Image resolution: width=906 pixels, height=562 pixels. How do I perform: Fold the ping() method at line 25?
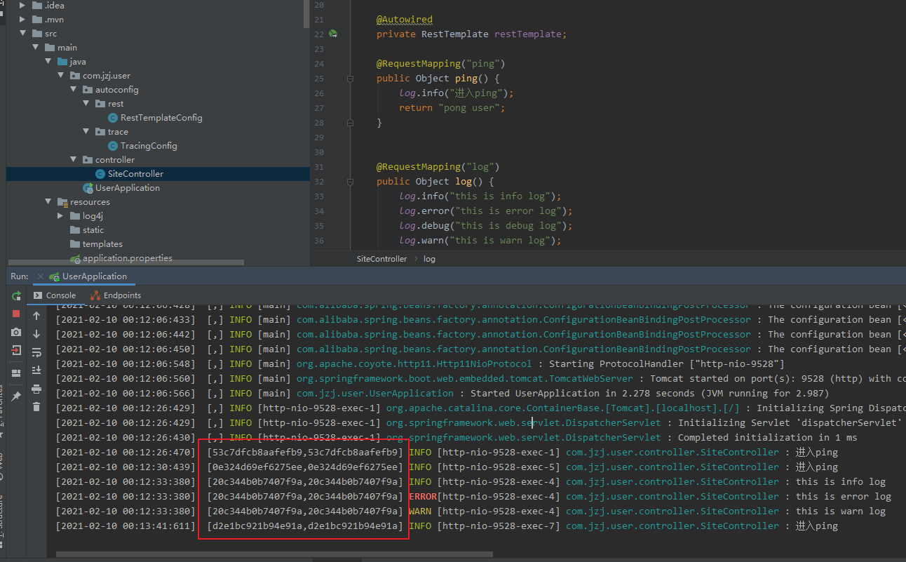coord(350,79)
